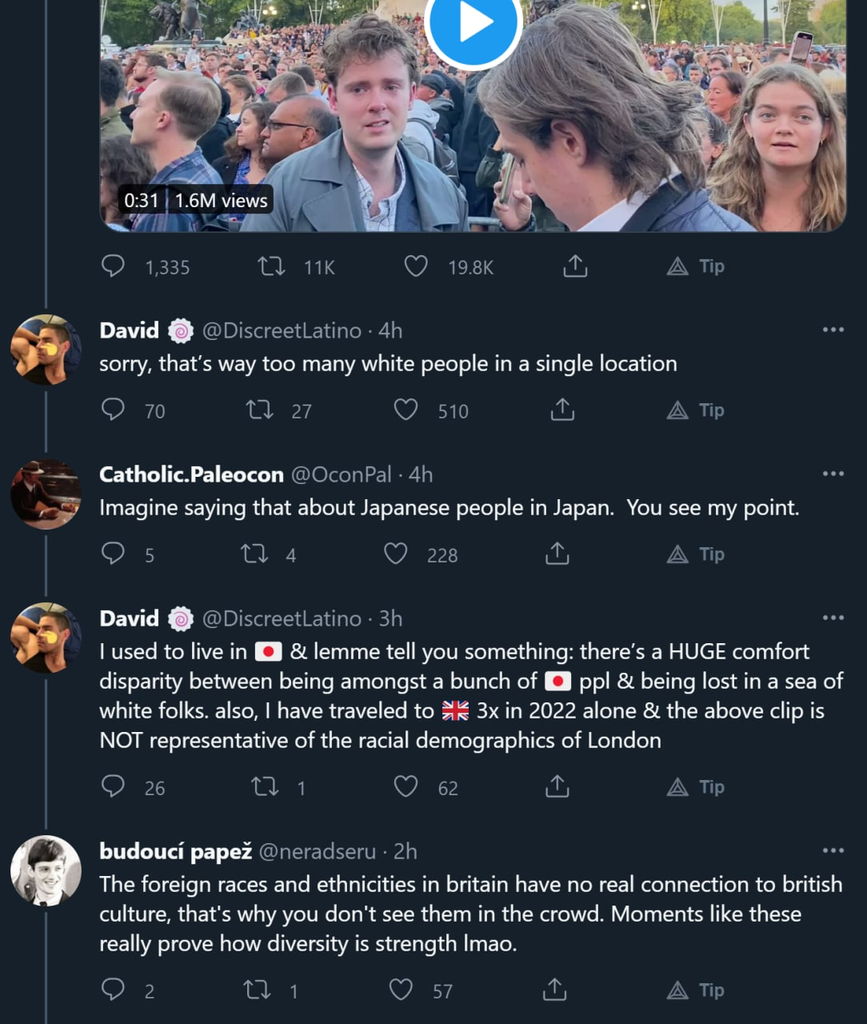Image resolution: width=867 pixels, height=1024 pixels.
Task: Reply to Catholic.Paleocon's tweet
Action: pos(114,554)
